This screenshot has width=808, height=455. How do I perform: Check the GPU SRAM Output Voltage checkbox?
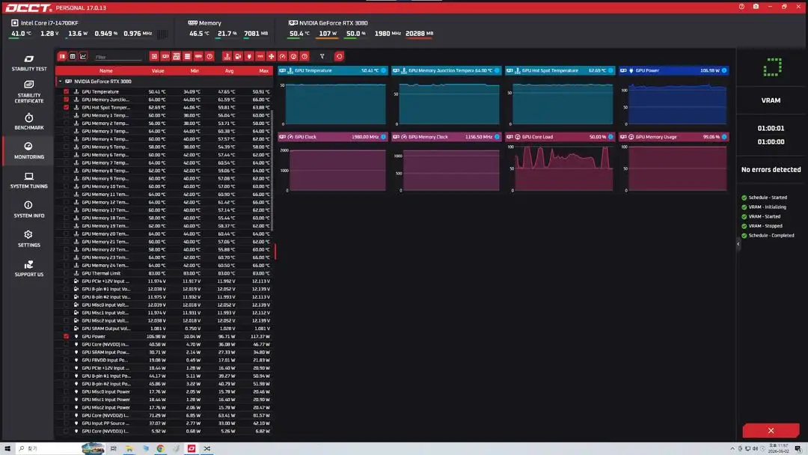coord(66,329)
